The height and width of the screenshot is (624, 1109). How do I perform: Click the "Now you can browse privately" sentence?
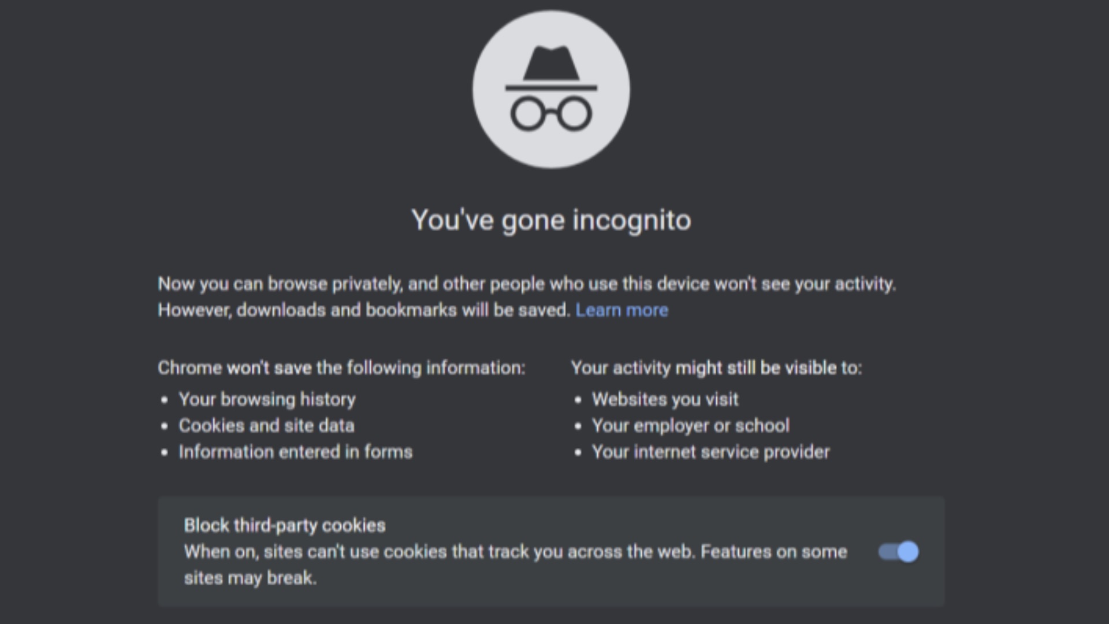(x=526, y=284)
